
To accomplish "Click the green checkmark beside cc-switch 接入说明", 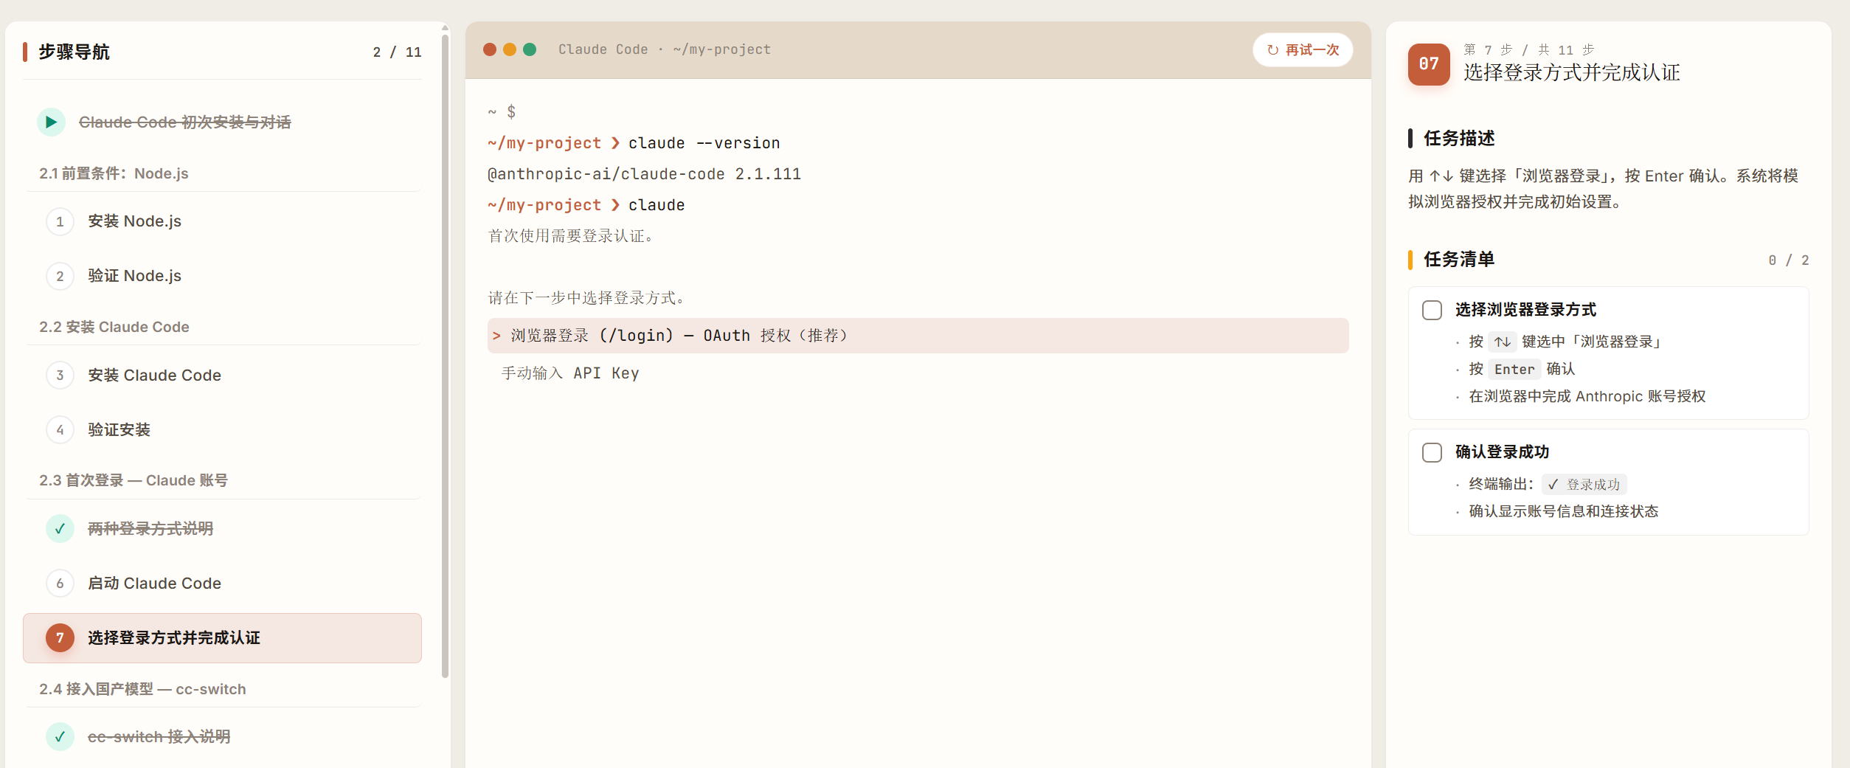I will coord(60,736).
